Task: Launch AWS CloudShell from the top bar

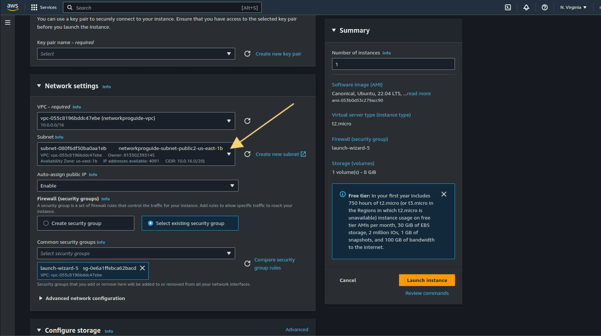Action: (x=508, y=7)
